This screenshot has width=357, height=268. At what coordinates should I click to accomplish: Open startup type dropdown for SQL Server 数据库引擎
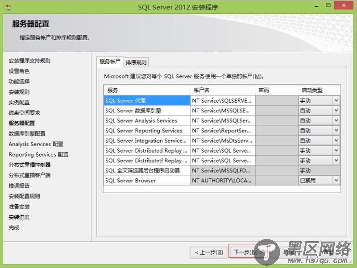coord(336,110)
